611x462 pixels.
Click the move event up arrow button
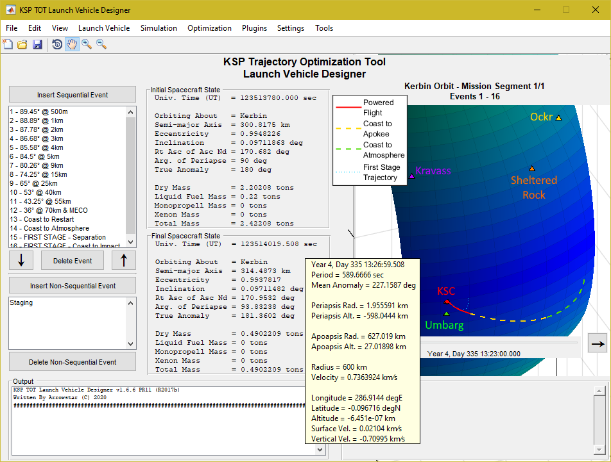point(123,260)
